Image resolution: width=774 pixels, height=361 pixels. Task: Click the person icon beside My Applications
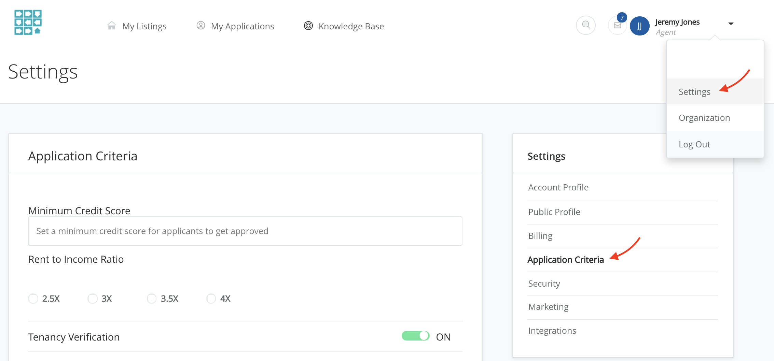point(201,26)
